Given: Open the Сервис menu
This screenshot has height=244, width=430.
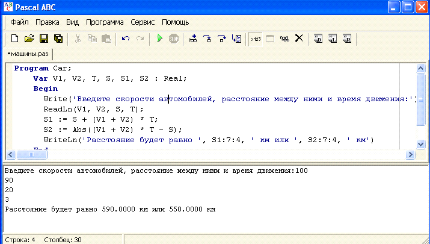Looking at the screenshot, I should [x=143, y=22].
